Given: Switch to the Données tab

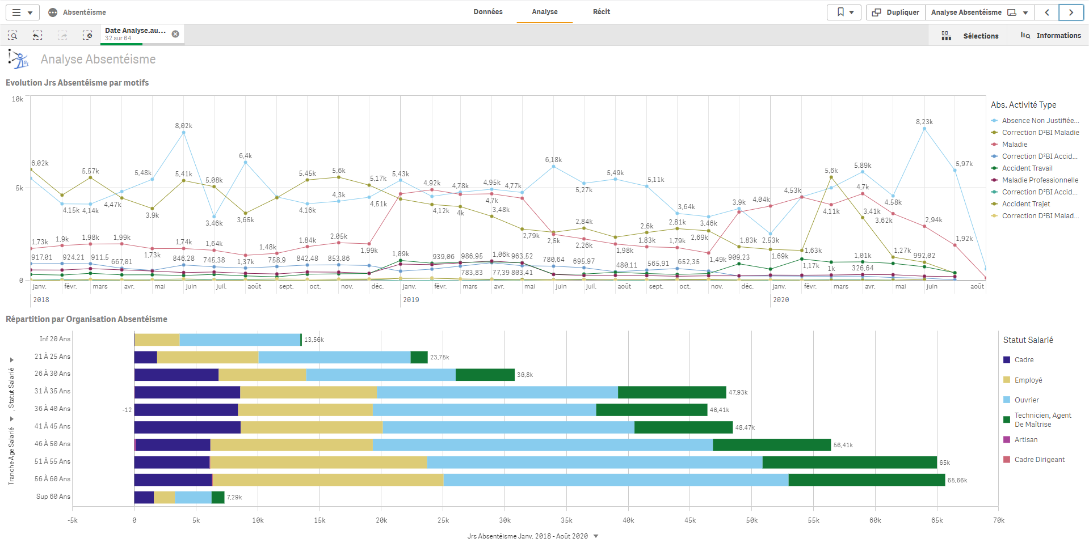Looking at the screenshot, I should point(488,12).
